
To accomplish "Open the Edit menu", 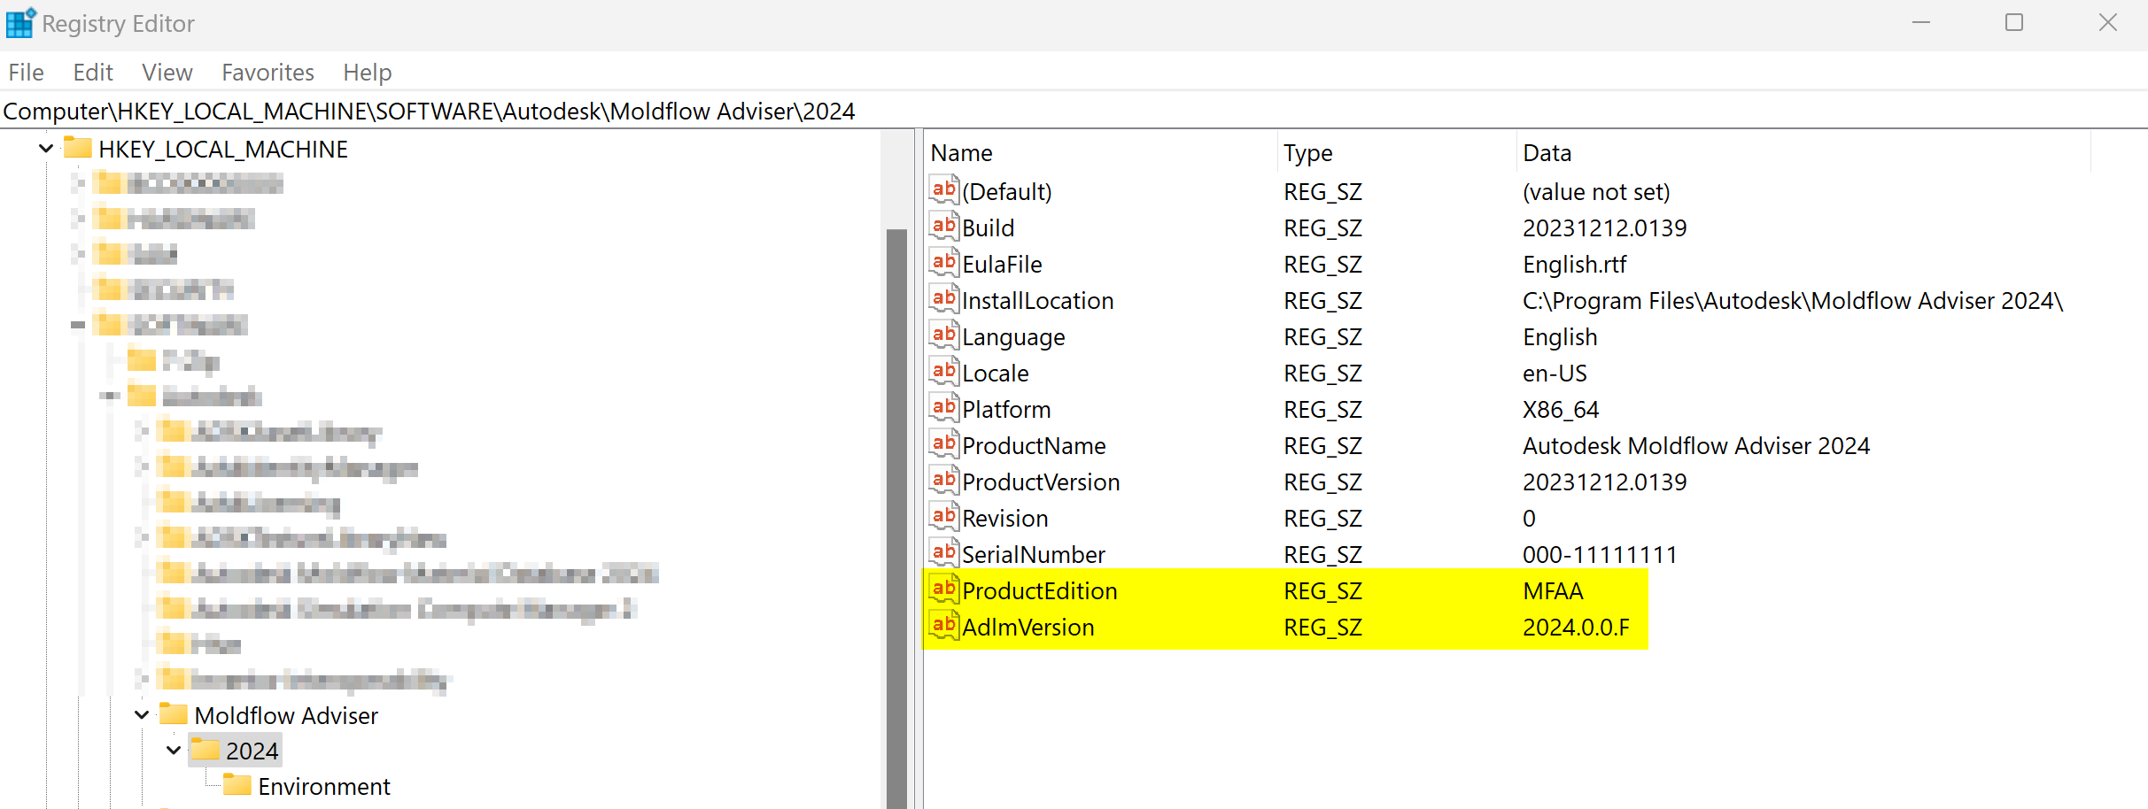I will tap(93, 73).
